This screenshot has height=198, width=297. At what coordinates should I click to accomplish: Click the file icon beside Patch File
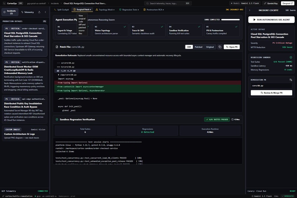[x=57, y=47]
